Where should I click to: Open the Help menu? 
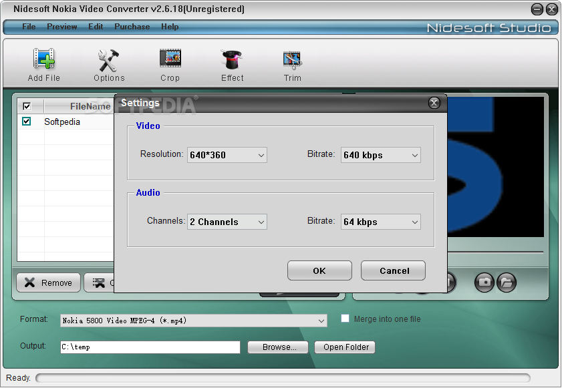point(170,27)
